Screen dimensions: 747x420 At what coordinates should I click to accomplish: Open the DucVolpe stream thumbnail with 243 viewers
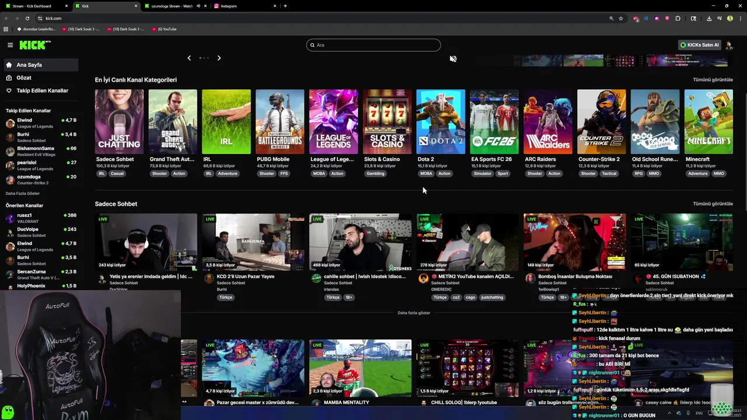point(146,242)
